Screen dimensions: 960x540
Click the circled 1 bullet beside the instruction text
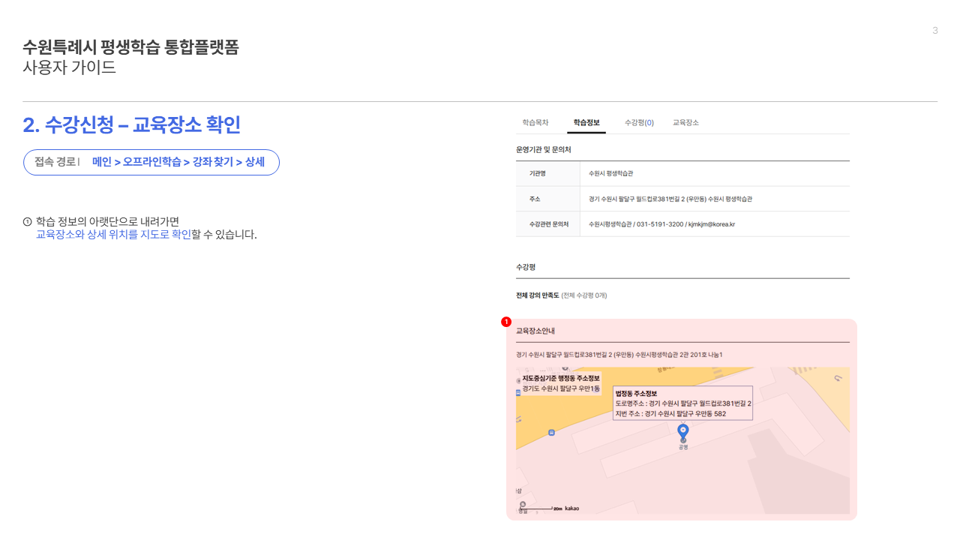coord(28,222)
